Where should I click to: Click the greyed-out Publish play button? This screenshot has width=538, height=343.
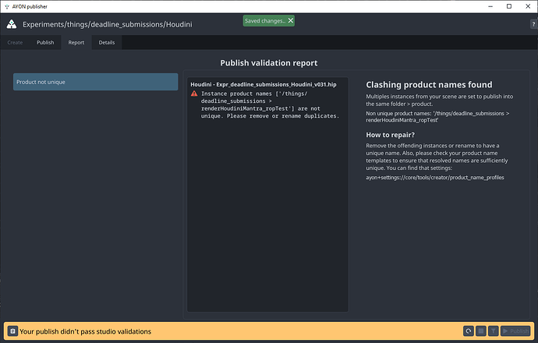click(x=515, y=331)
